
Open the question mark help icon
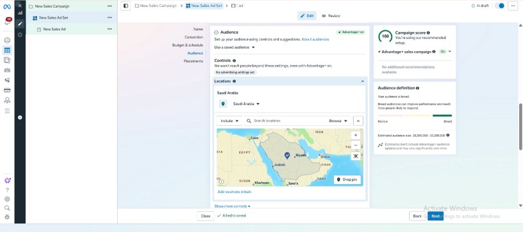tap(7, 190)
